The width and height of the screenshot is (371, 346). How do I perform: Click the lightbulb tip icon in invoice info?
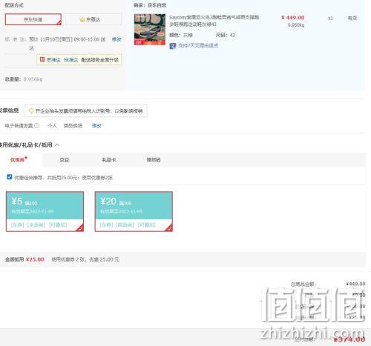31,111
